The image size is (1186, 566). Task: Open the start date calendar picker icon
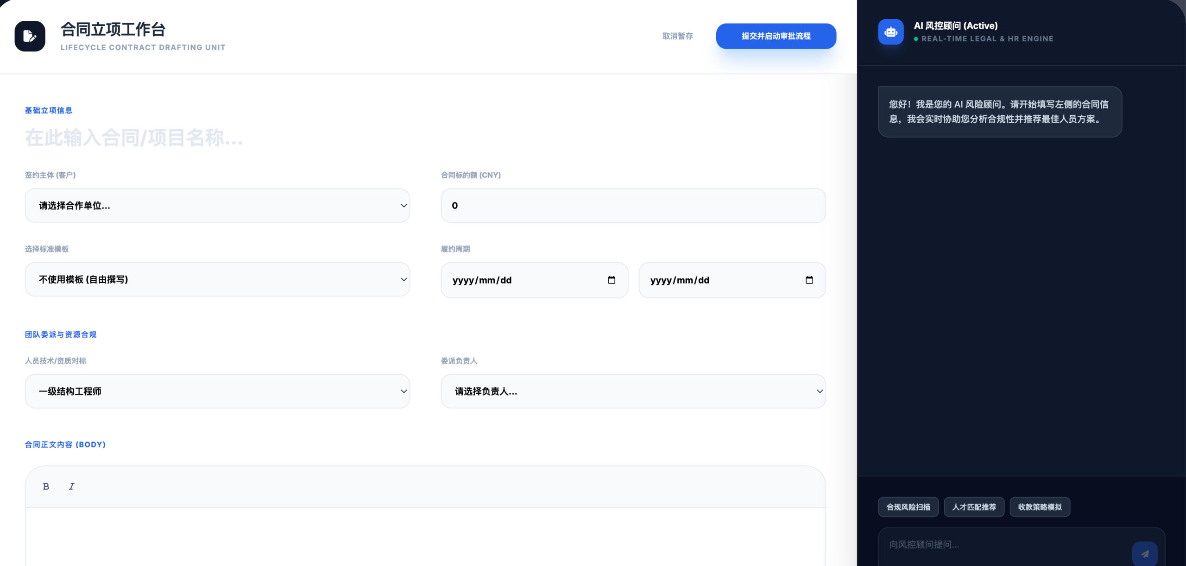tap(612, 280)
